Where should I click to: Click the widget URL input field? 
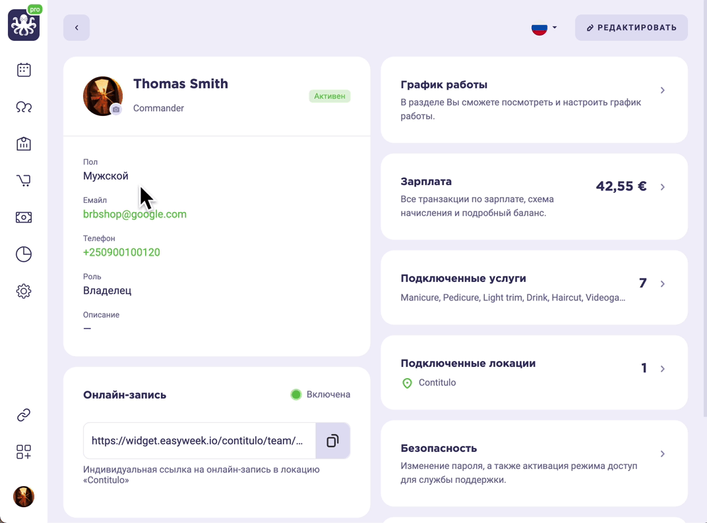coord(200,441)
